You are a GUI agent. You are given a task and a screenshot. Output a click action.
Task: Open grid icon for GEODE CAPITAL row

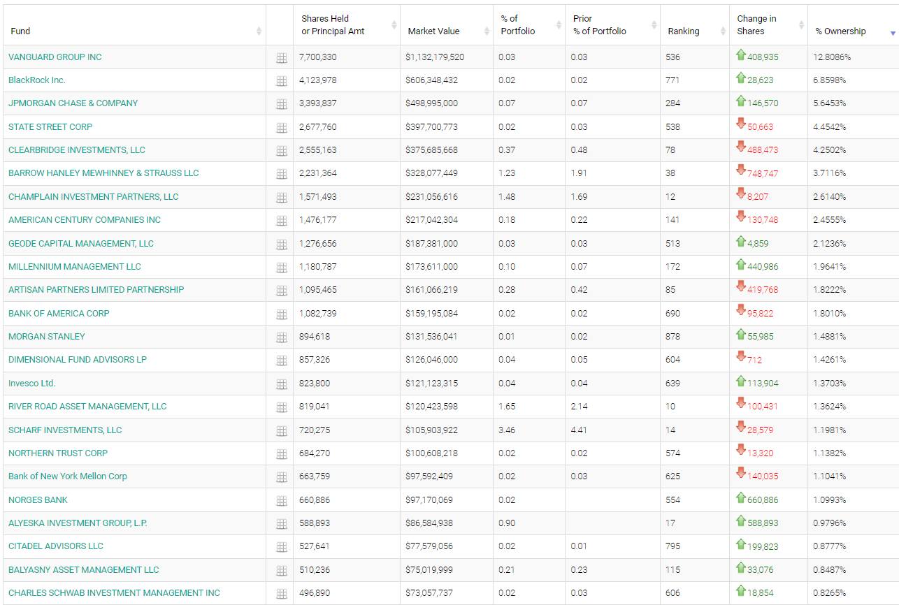[x=282, y=245]
